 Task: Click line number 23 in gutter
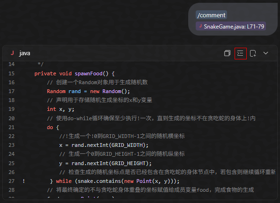pyautogui.click(x=12, y=145)
